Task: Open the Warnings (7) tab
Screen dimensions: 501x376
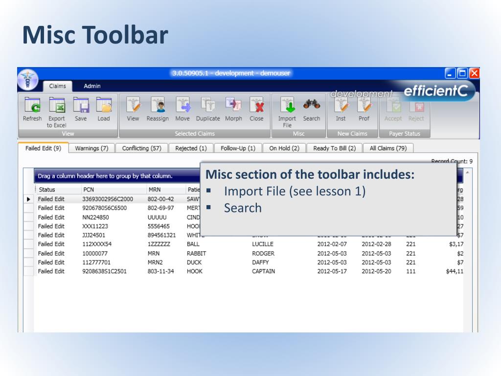Action: tap(91, 148)
